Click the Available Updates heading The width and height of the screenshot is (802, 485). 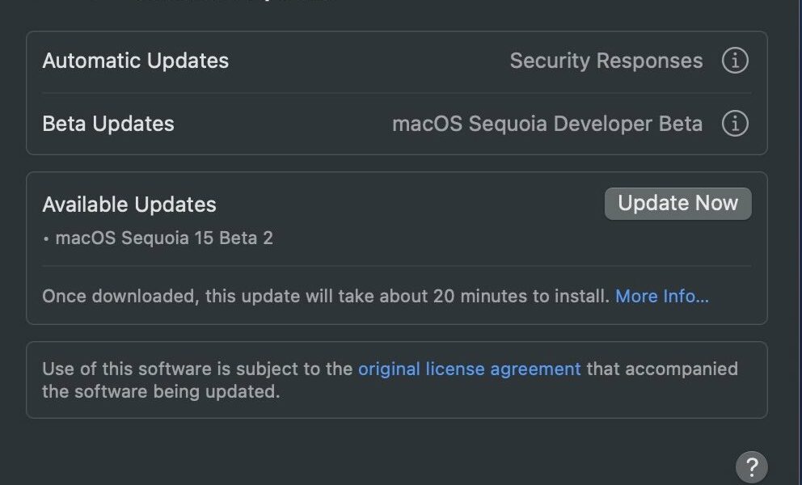pyautogui.click(x=129, y=205)
